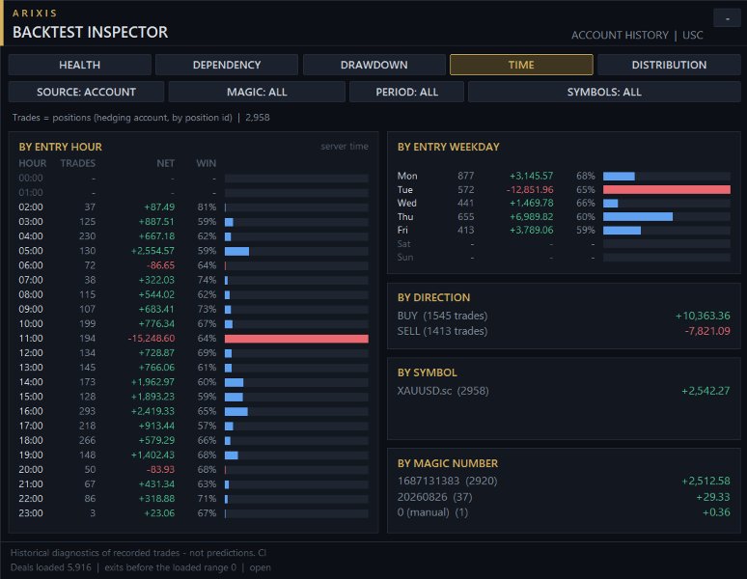Click the -83.93 net value
The width and height of the screenshot is (747, 579).
160,470
